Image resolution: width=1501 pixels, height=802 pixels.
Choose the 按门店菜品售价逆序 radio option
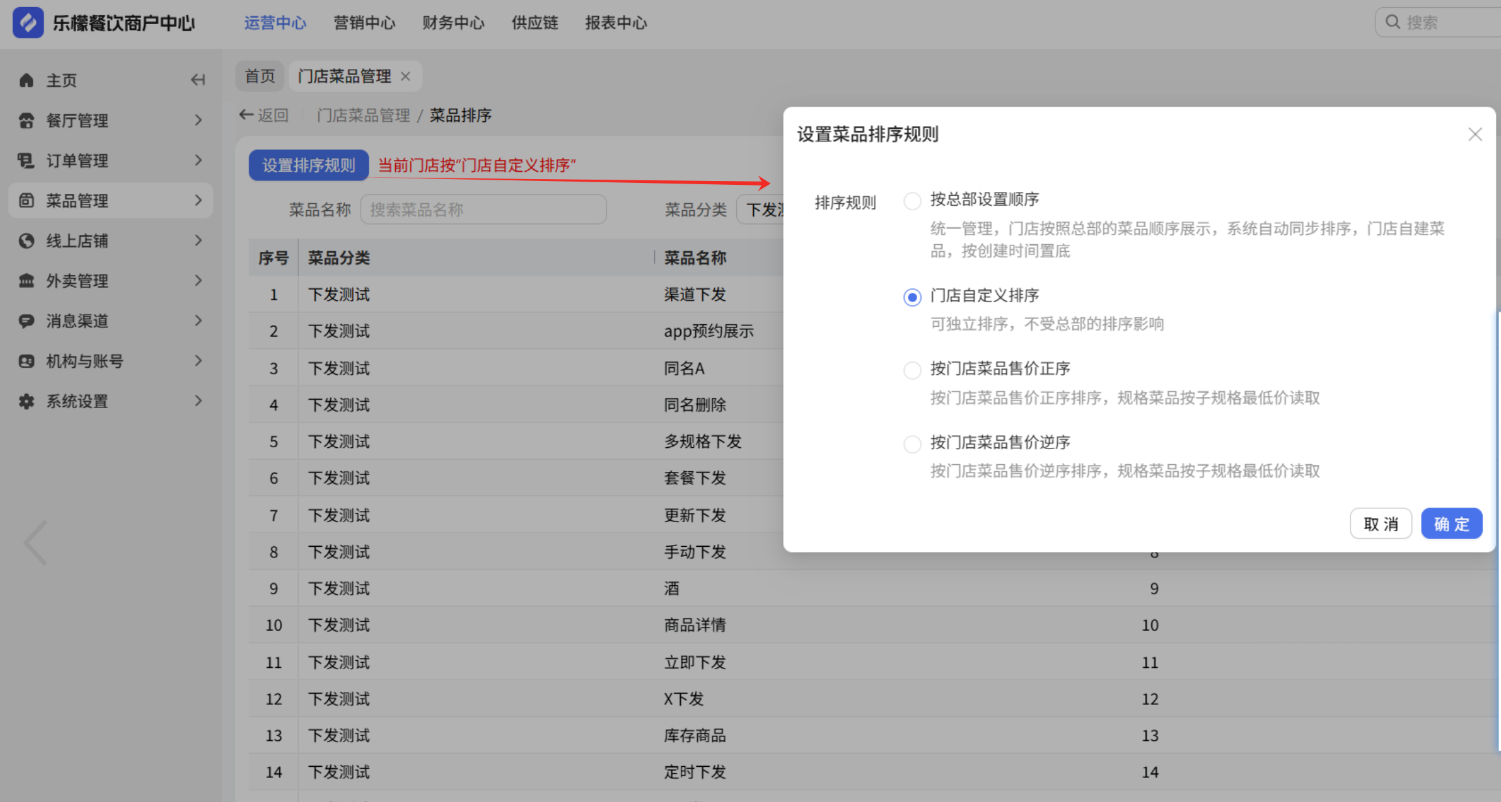(x=912, y=444)
